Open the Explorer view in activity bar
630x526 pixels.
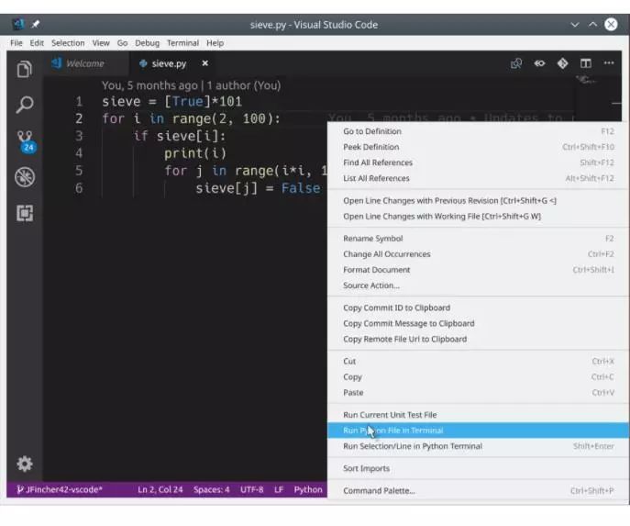(25, 69)
